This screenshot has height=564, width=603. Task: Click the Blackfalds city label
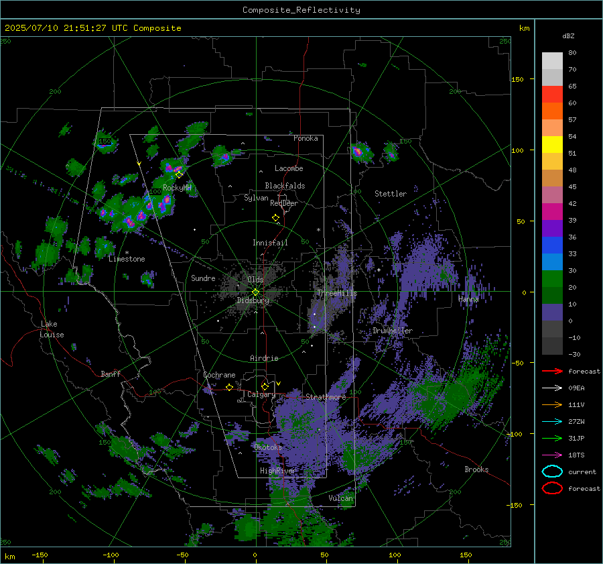pyautogui.click(x=285, y=186)
